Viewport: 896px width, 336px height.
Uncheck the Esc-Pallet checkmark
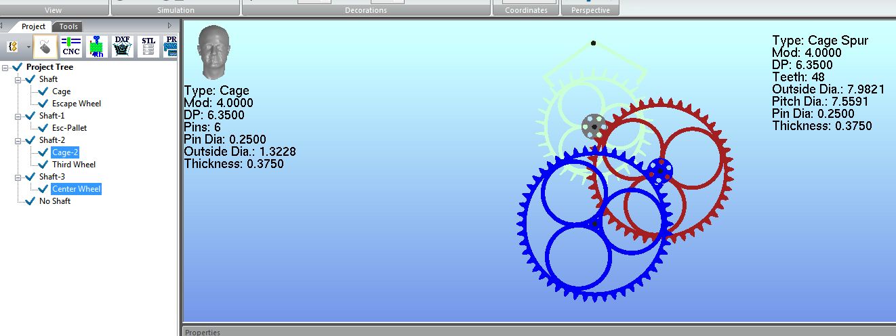pos(43,128)
